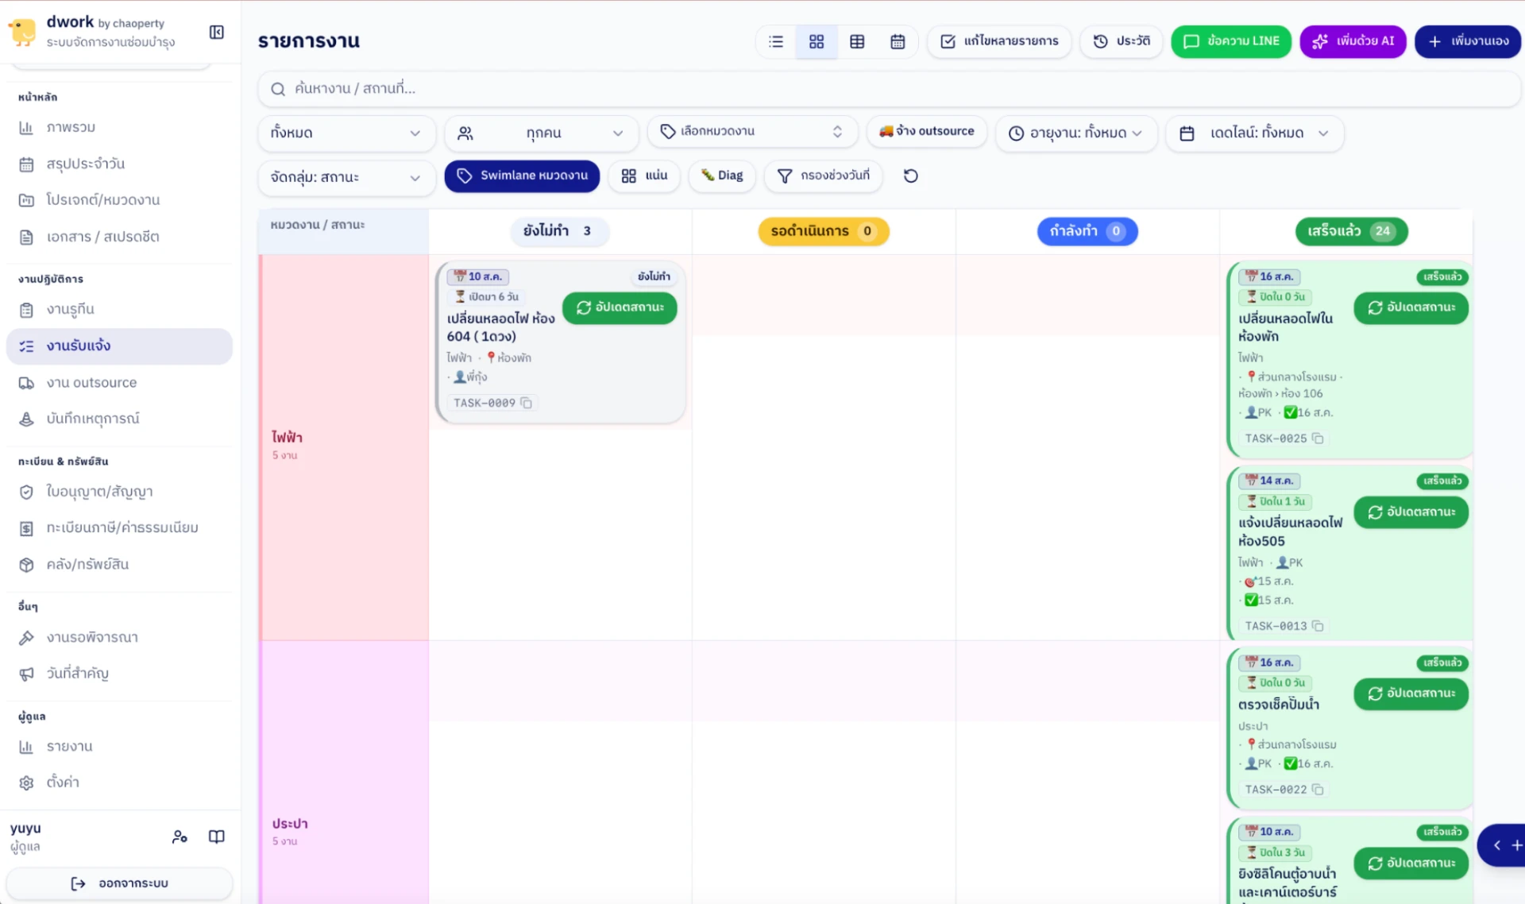Switch to list view icon
1525x904 pixels.
click(776, 41)
